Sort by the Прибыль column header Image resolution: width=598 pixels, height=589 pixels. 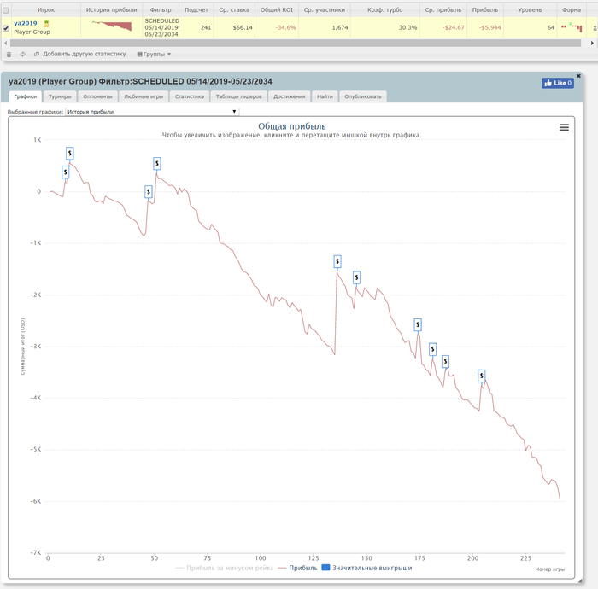484,10
